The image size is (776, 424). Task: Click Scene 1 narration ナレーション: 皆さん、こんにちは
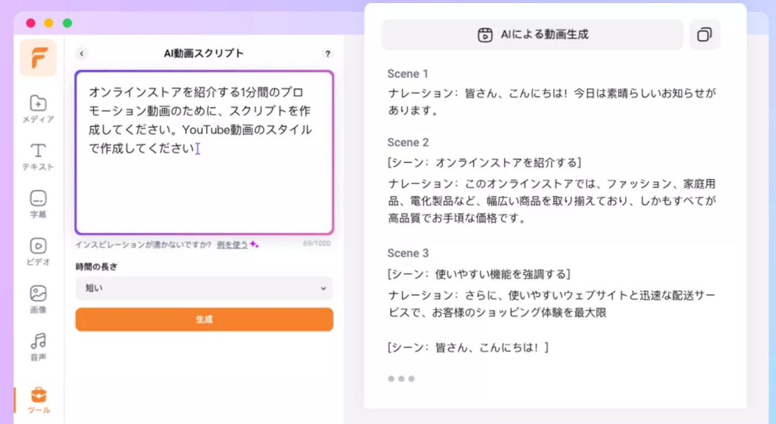pos(552,101)
